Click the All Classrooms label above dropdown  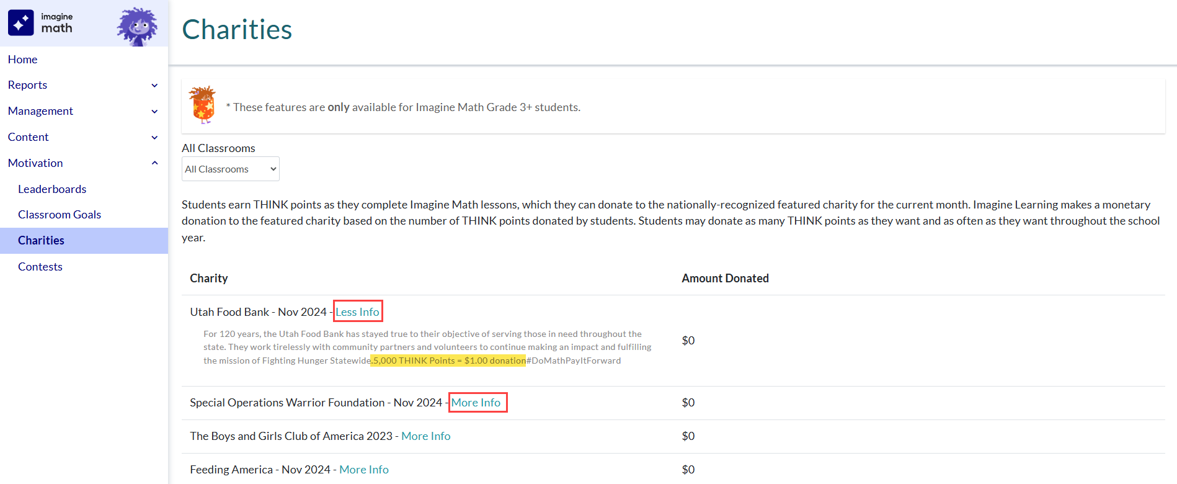click(x=218, y=148)
